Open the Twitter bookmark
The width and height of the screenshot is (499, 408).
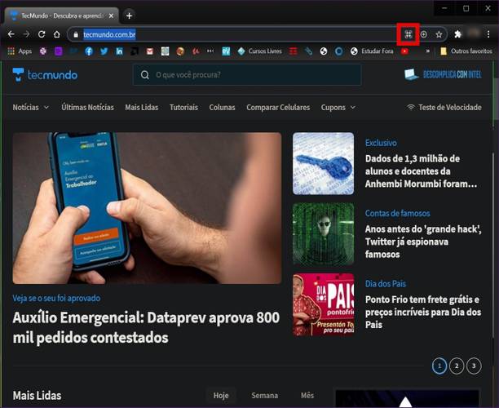[x=104, y=51]
